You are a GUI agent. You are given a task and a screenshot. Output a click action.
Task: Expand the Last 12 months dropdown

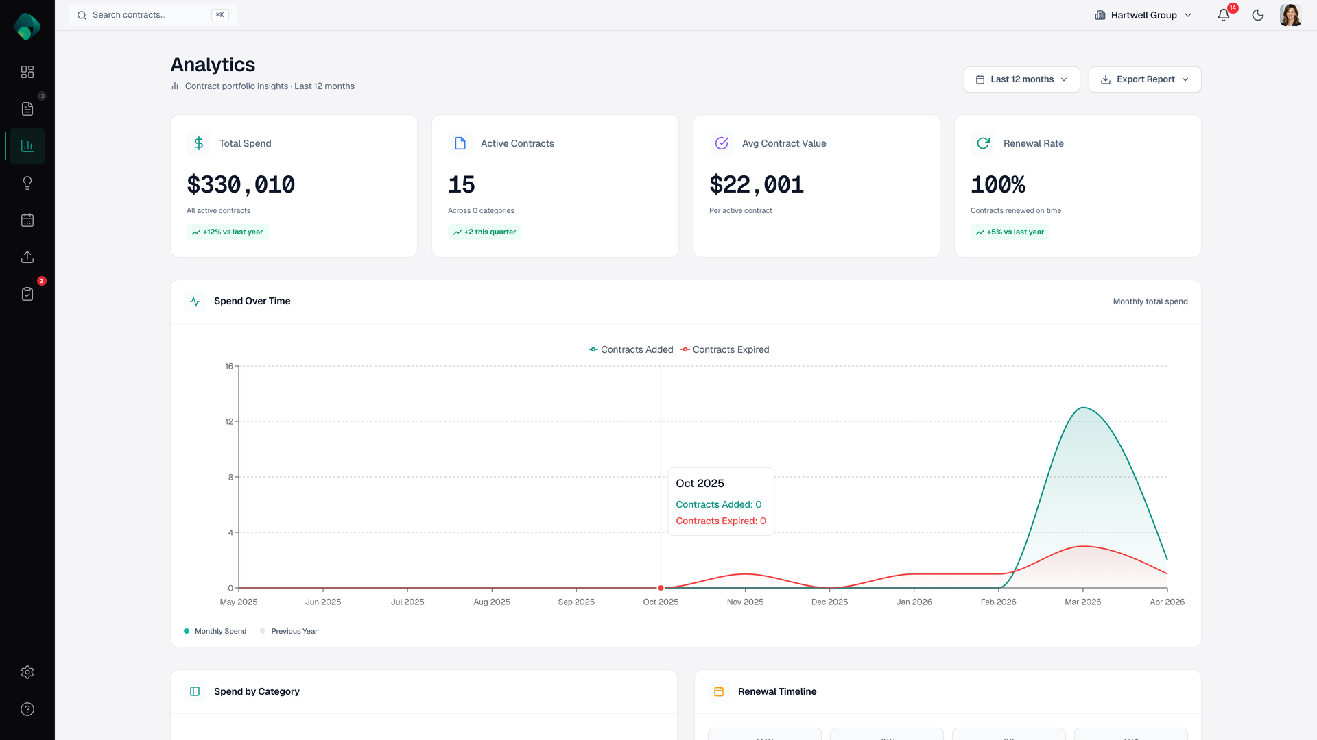point(1021,79)
